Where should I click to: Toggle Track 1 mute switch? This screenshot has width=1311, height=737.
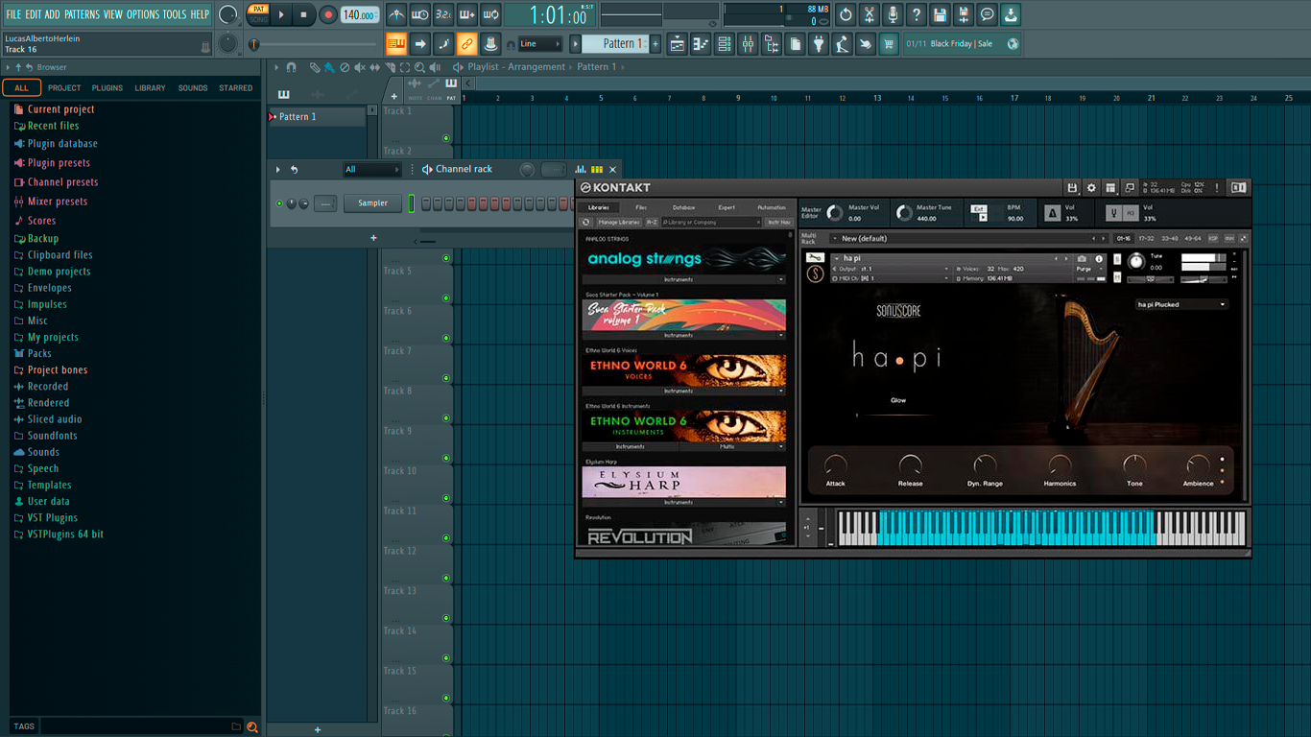click(x=446, y=138)
